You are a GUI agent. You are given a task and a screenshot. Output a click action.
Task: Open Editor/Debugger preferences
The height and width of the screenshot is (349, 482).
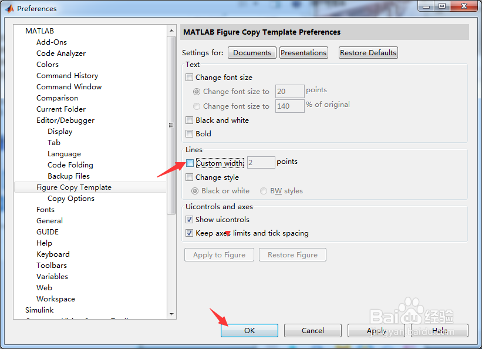[x=66, y=120]
